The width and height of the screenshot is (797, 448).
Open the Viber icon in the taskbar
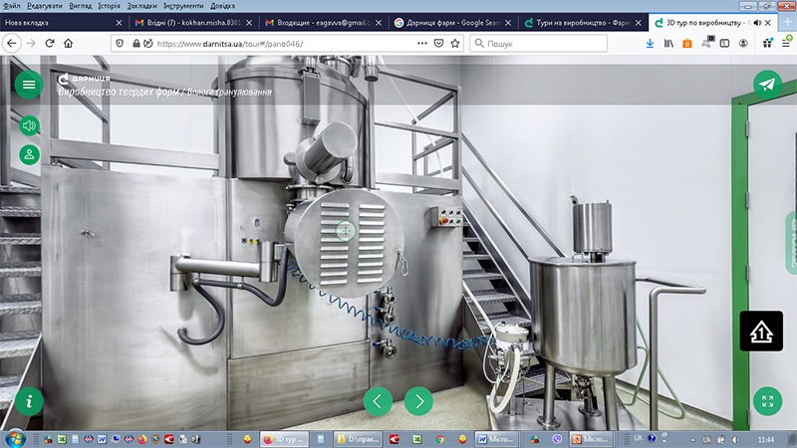click(x=557, y=439)
